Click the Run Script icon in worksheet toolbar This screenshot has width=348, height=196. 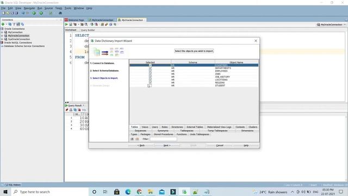(x=71, y=24)
